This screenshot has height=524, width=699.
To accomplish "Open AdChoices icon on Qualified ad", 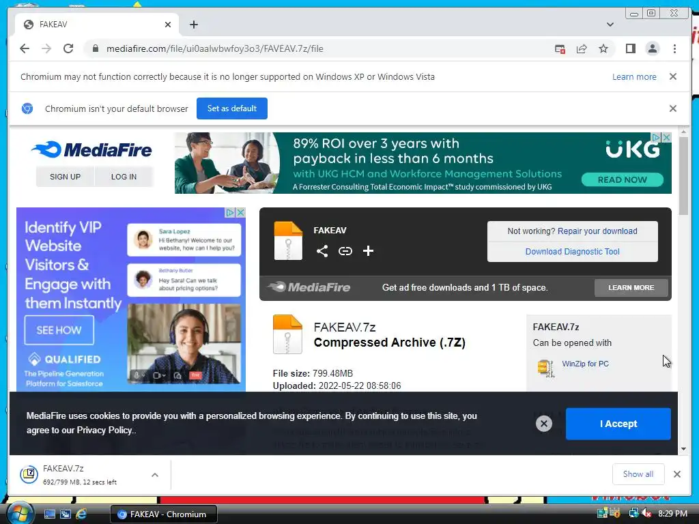I will [x=230, y=213].
